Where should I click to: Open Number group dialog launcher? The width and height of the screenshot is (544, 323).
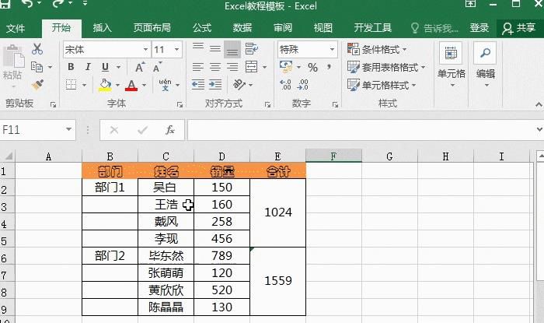coord(335,104)
